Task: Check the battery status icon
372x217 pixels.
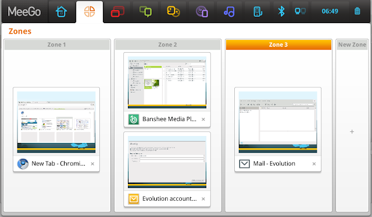Action: tap(357, 11)
